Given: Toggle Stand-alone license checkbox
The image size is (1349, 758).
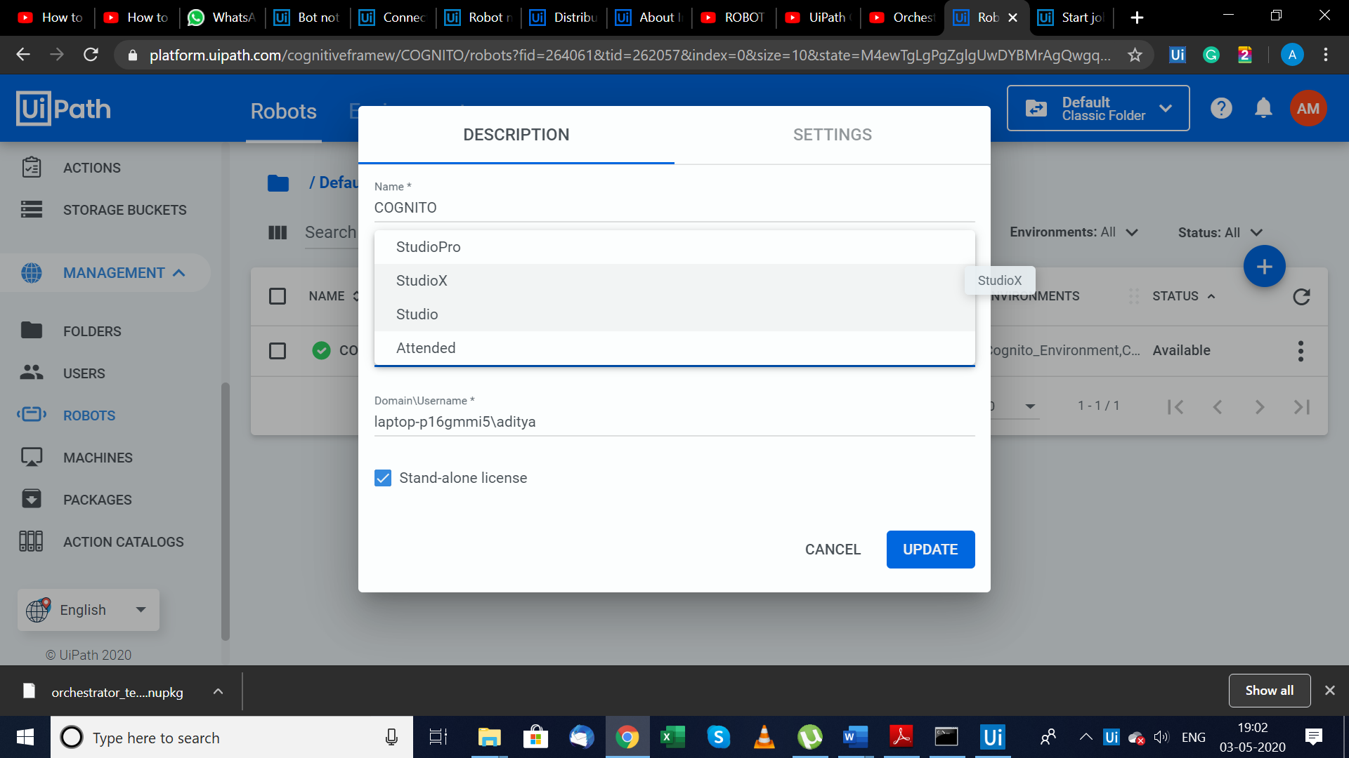Looking at the screenshot, I should pyautogui.click(x=383, y=478).
